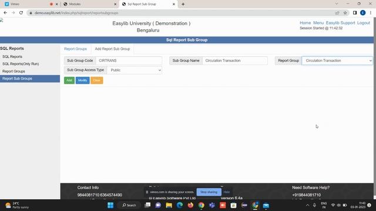The width and height of the screenshot is (376, 211).
Task: Expand the Report Group dropdown
Action: (337, 60)
